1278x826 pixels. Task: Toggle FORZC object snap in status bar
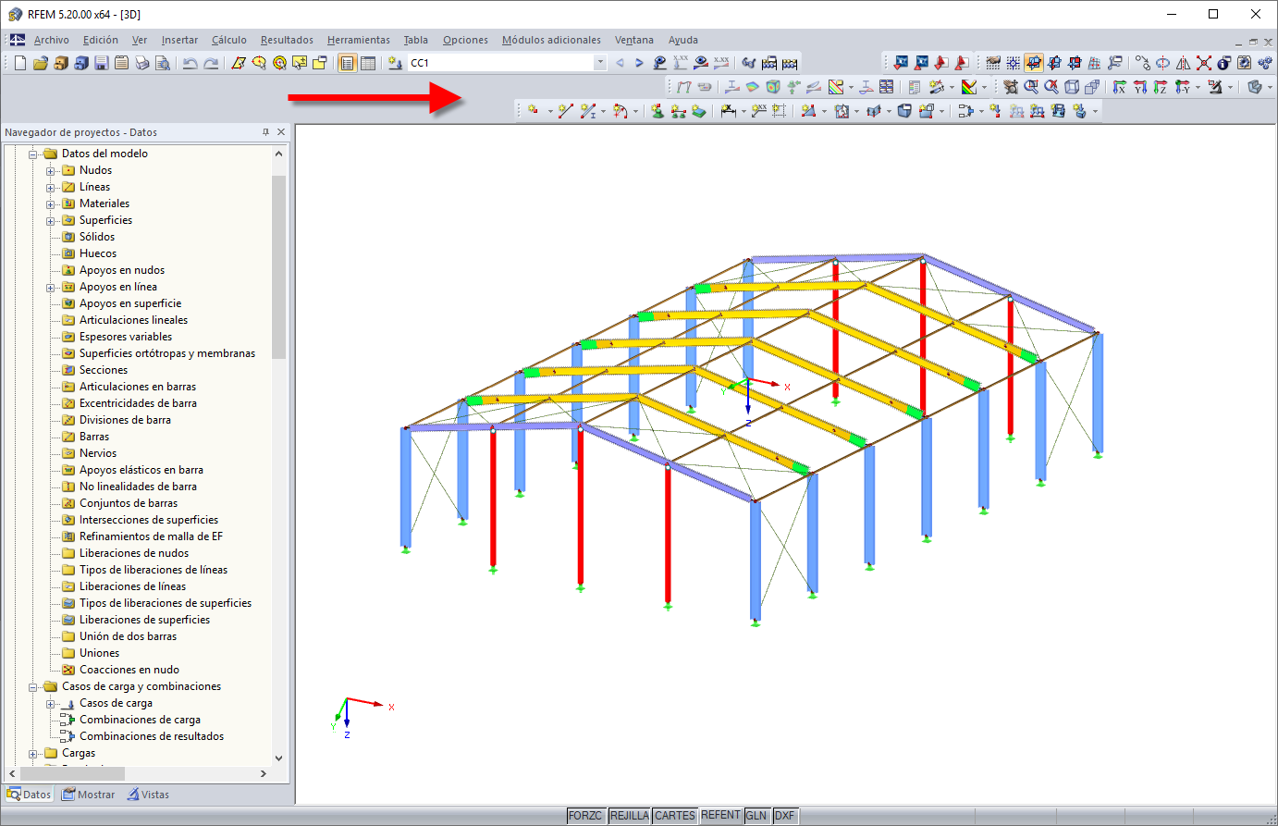tap(585, 816)
